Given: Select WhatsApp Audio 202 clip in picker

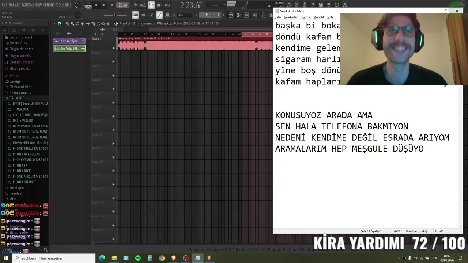Looking at the screenshot, I should [69, 48].
